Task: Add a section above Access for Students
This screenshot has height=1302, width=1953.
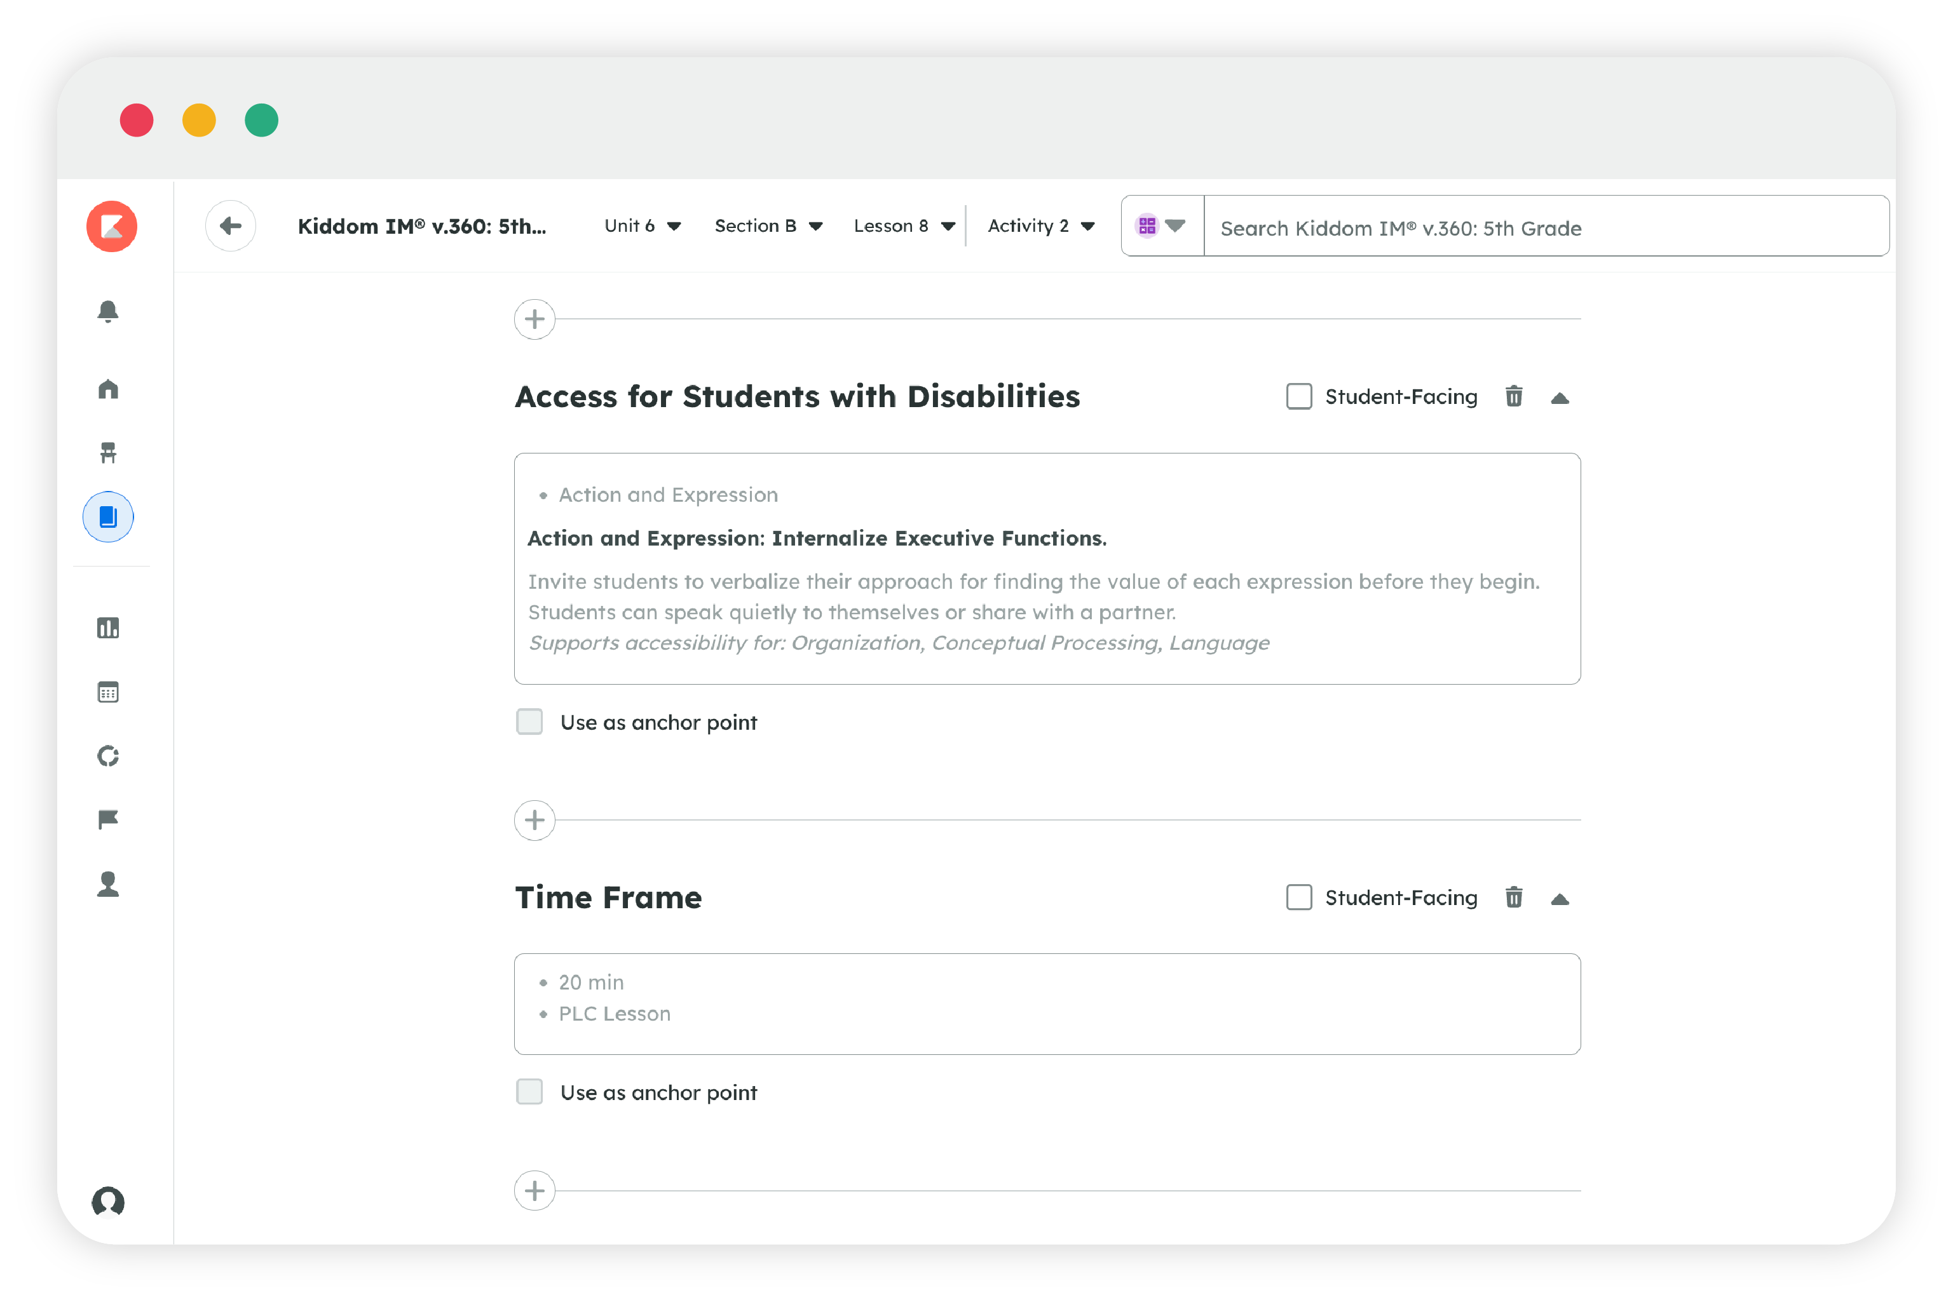Action: coord(535,319)
